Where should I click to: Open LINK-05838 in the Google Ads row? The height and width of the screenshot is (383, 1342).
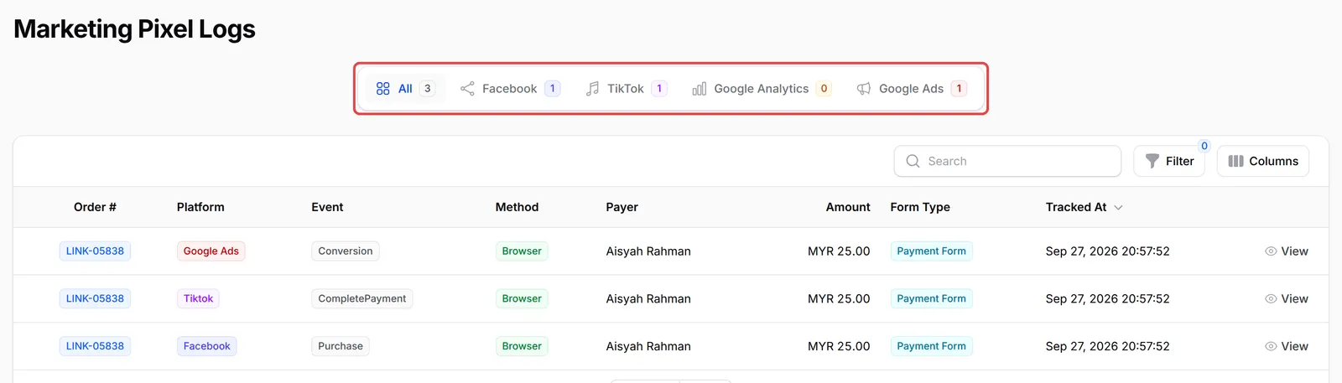click(95, 251)
